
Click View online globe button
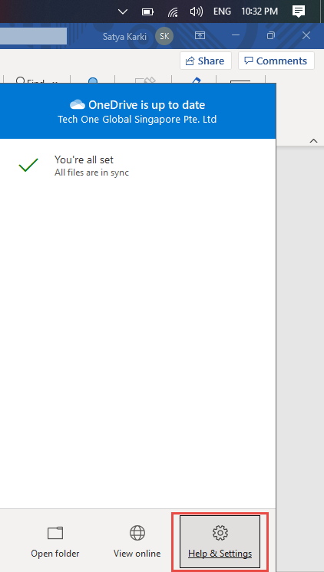click(137, 542)
